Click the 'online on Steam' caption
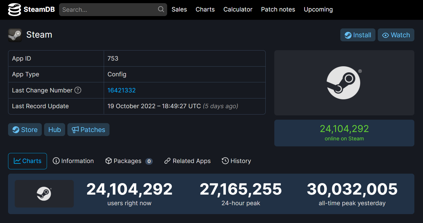The image size is (423, 223). point(344,139)
